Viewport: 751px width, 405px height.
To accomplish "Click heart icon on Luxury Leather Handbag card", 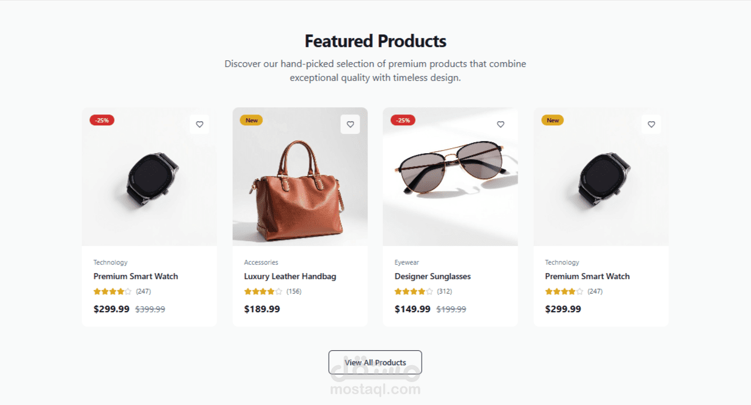I will (x=350, y=125).
